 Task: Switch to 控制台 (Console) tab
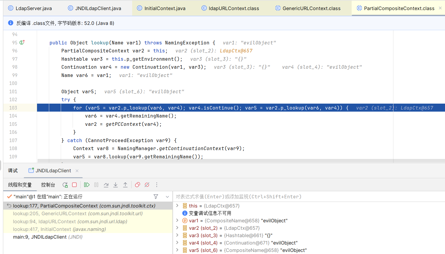click(x=48, y=185)
